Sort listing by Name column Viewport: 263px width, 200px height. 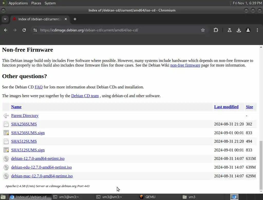[16, 107]
